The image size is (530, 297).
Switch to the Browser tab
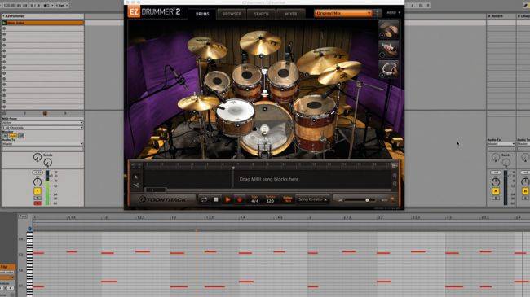coord(232,14)
